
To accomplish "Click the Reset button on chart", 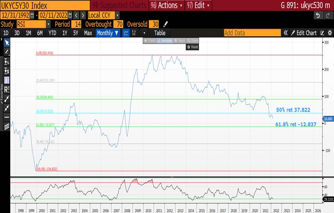I will pos(193,47).
